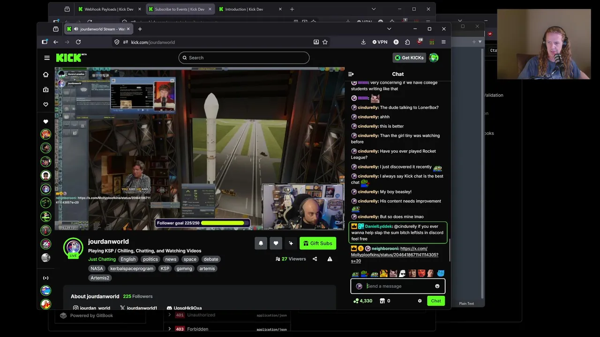The width and height of the screenshot is (600, 337).
Task: Click the 27 Viewers count
Action: [x=291, y=259]
